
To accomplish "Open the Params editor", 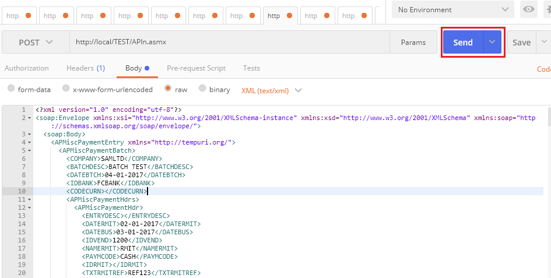I will coord(413,42).
